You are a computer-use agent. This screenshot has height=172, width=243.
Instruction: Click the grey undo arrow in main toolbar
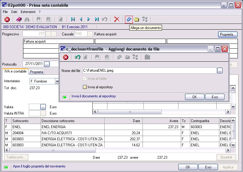105,19
